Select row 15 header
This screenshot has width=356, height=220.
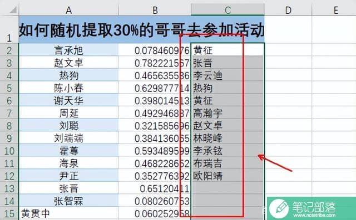pyautogui.click(x=9, y=213)
